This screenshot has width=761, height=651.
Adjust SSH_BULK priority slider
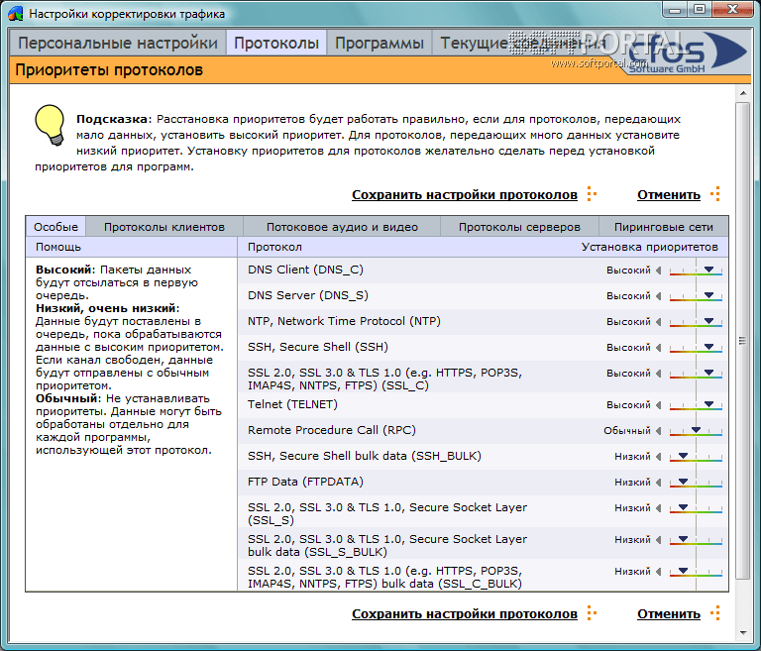tap(696, 457)
